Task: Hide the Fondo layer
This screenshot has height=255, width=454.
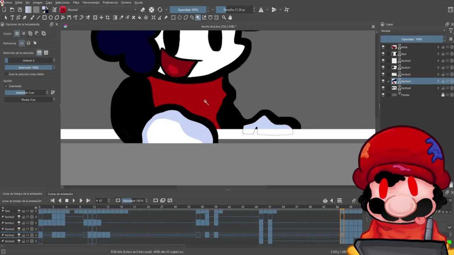Action: (x=383, y=95)
